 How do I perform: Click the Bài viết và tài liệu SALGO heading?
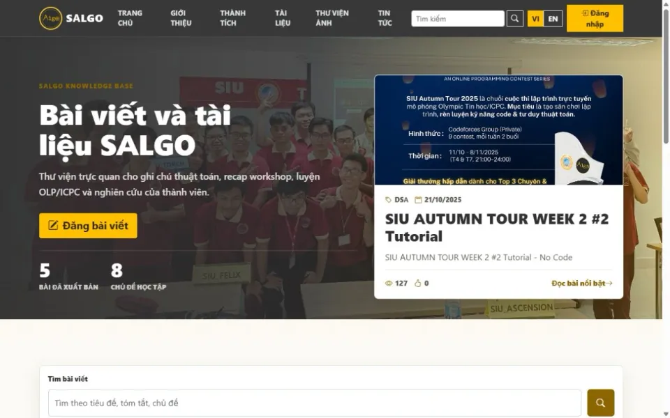click(135, 130)
